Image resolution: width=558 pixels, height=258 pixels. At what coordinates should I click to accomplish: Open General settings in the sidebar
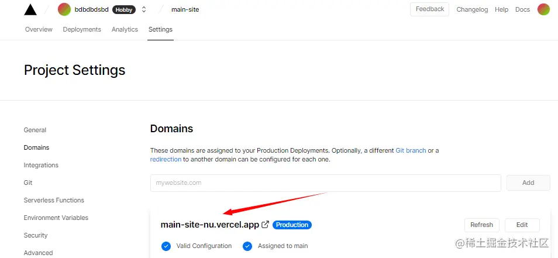click(x=35, y=130)
